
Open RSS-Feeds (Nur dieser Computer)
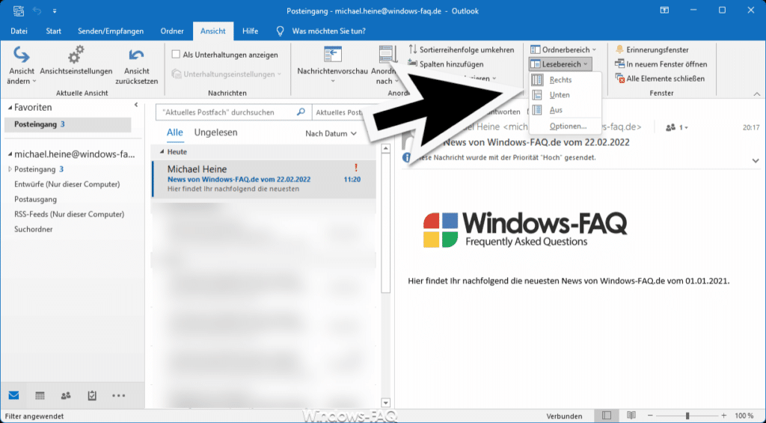[x=70, y=214]
